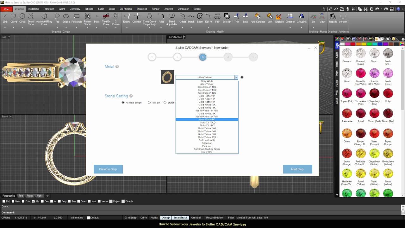Image resolution: width=405 pixels, height=228 pixels.
Task: Click the scissors Cut icon
Action: click(365, 9)
